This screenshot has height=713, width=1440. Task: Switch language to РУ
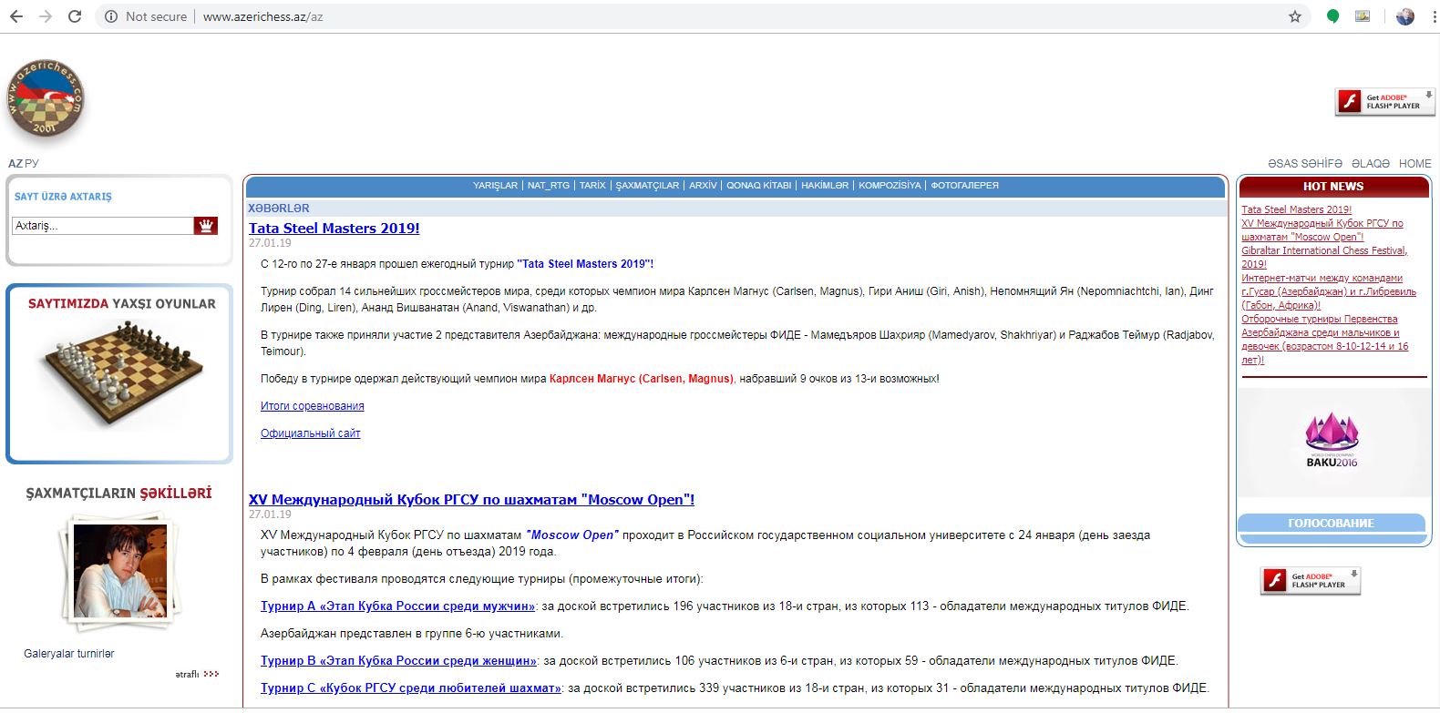pyautogui.click(x=32, y=164)
